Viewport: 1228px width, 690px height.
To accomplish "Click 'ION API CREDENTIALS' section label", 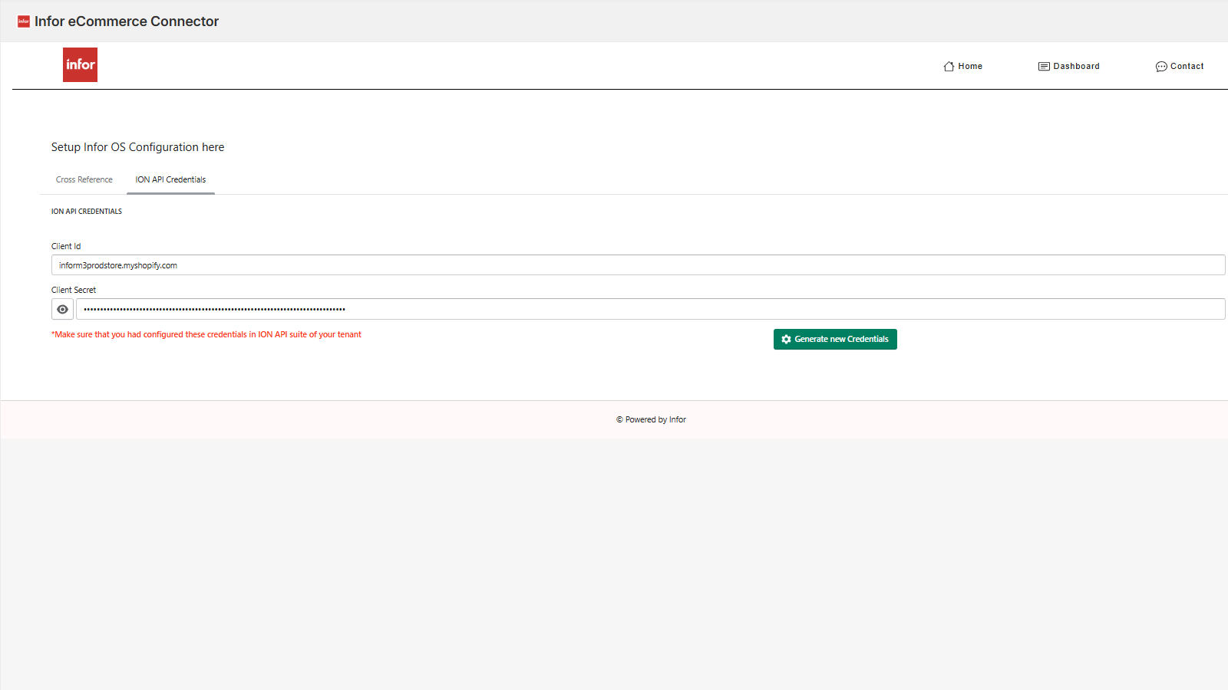I will (x=87, y=212).
